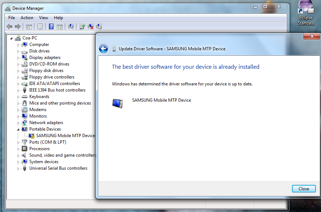The height and width of the screenshot is (212, 321).
Task: Click the Device Manager title bar text
Action: (28, 8)
